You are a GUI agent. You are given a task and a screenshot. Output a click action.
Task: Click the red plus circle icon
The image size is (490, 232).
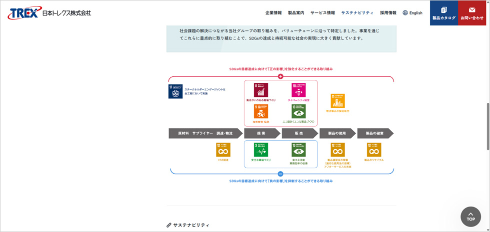280,76
